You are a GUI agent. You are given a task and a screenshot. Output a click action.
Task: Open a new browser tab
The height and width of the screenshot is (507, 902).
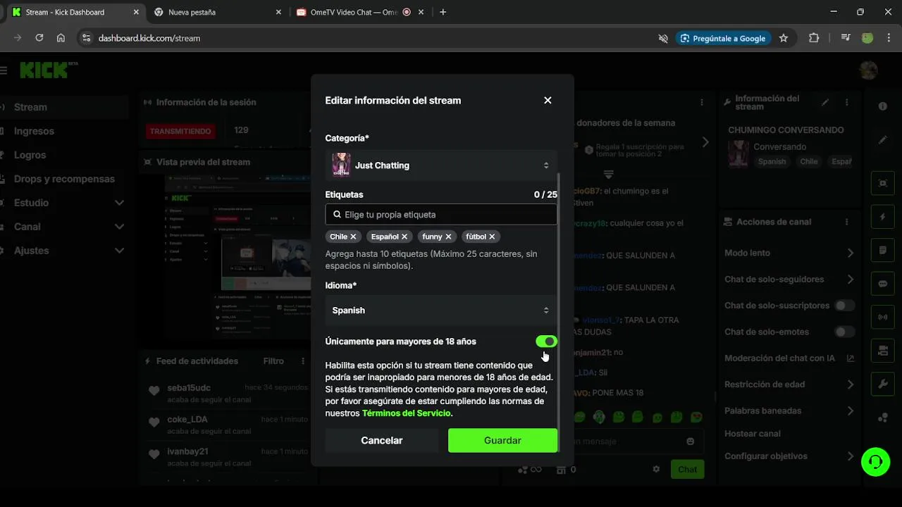pos(443,12)
